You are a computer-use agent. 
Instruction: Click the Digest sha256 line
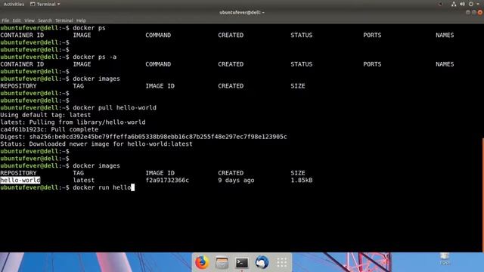pos(144,137)
